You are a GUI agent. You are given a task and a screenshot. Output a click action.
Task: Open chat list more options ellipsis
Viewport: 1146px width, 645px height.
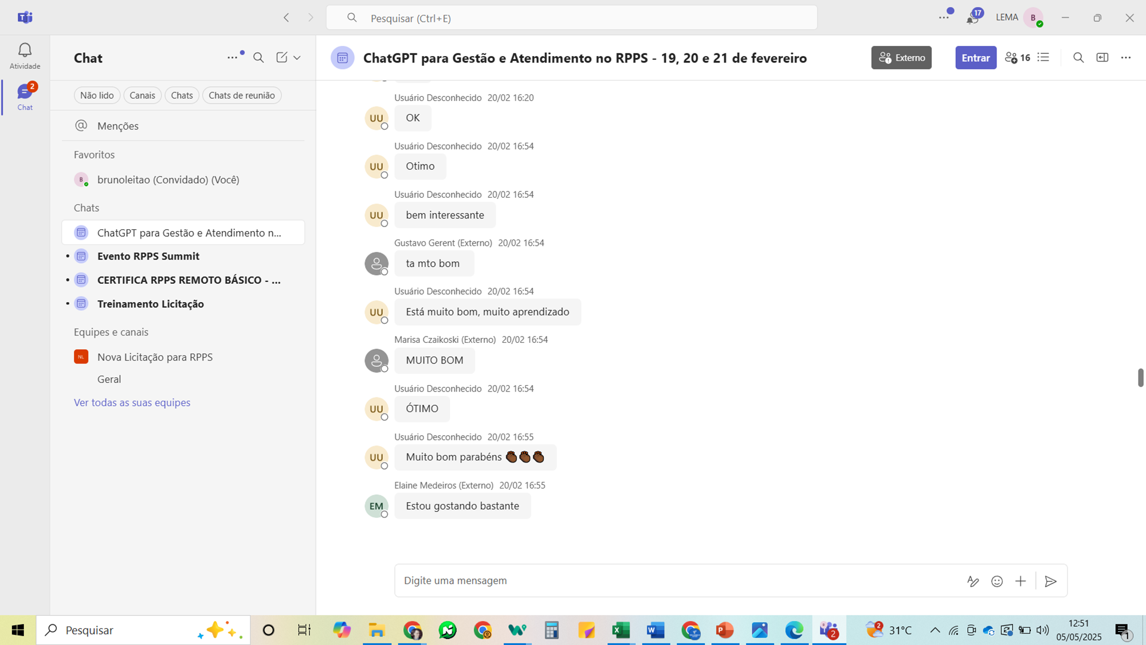pos(233,57)
